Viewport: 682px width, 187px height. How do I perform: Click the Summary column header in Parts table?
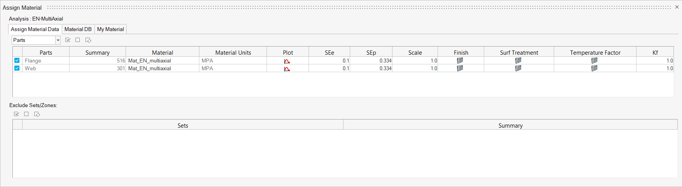[x=97, y=52]
